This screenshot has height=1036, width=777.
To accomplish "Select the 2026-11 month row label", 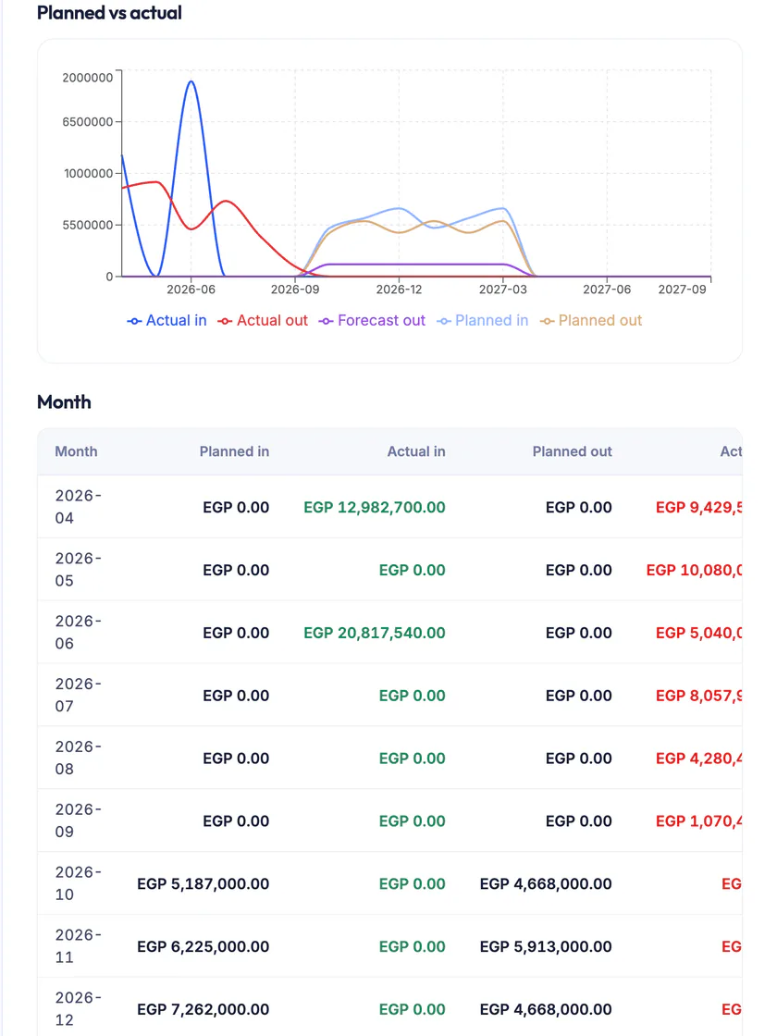I will (x=78, y=946).
